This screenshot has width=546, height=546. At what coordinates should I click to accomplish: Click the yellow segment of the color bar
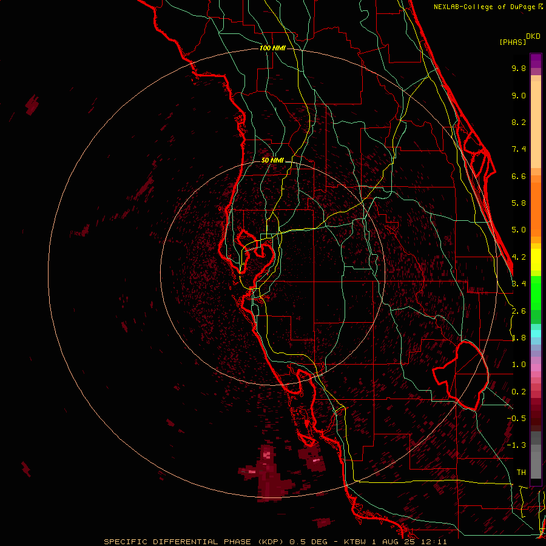click(536, 260)
